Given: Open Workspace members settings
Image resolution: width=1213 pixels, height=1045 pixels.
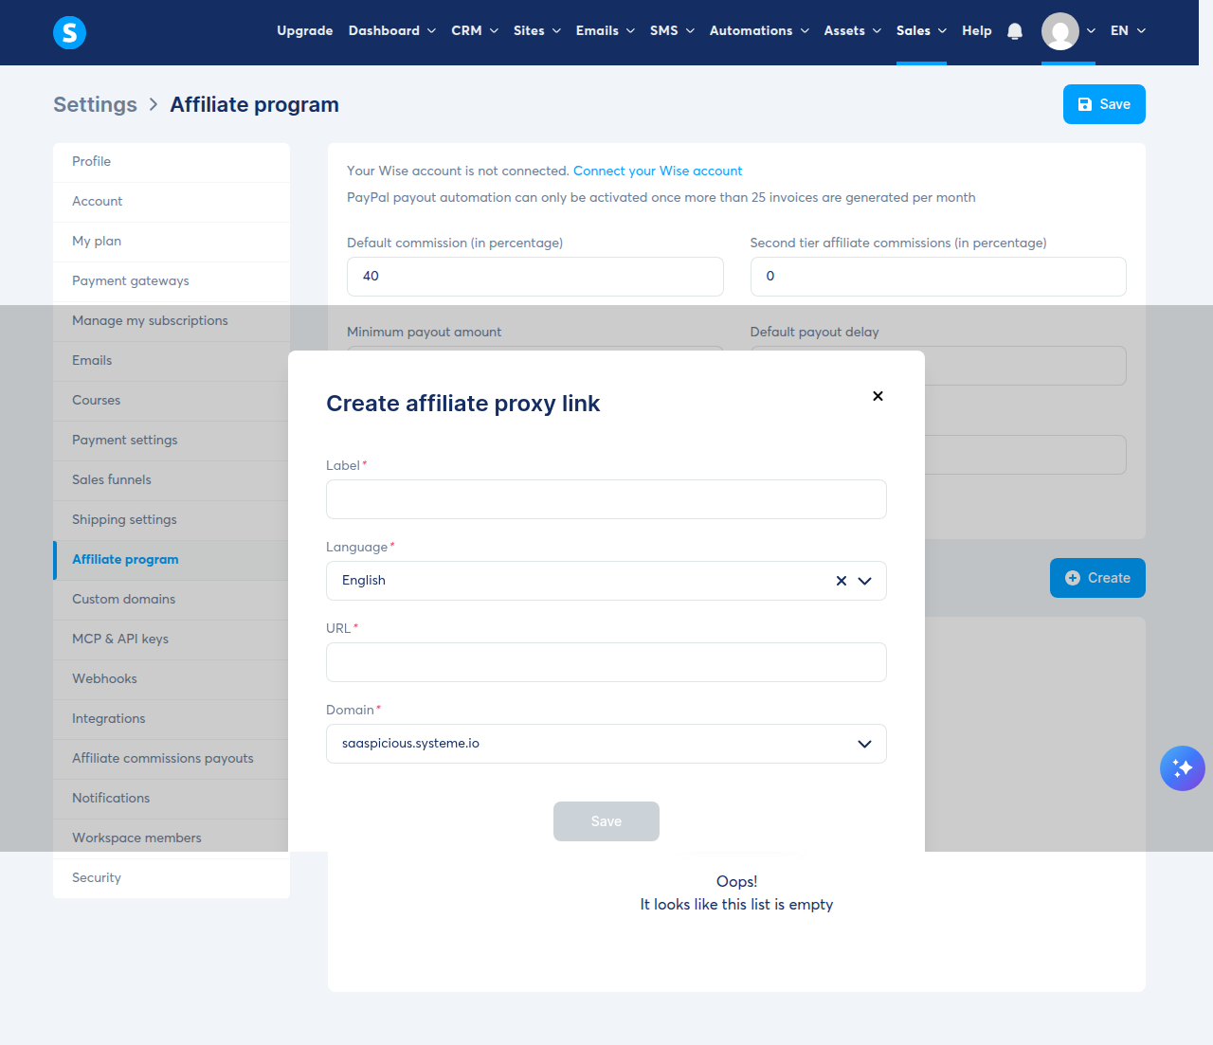Looking at the screenshot, I should click(x=172, y=838).
